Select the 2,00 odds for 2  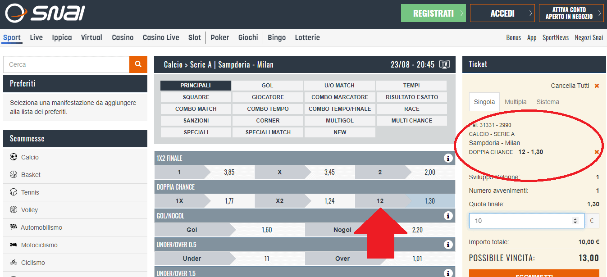tap(430, 173)
